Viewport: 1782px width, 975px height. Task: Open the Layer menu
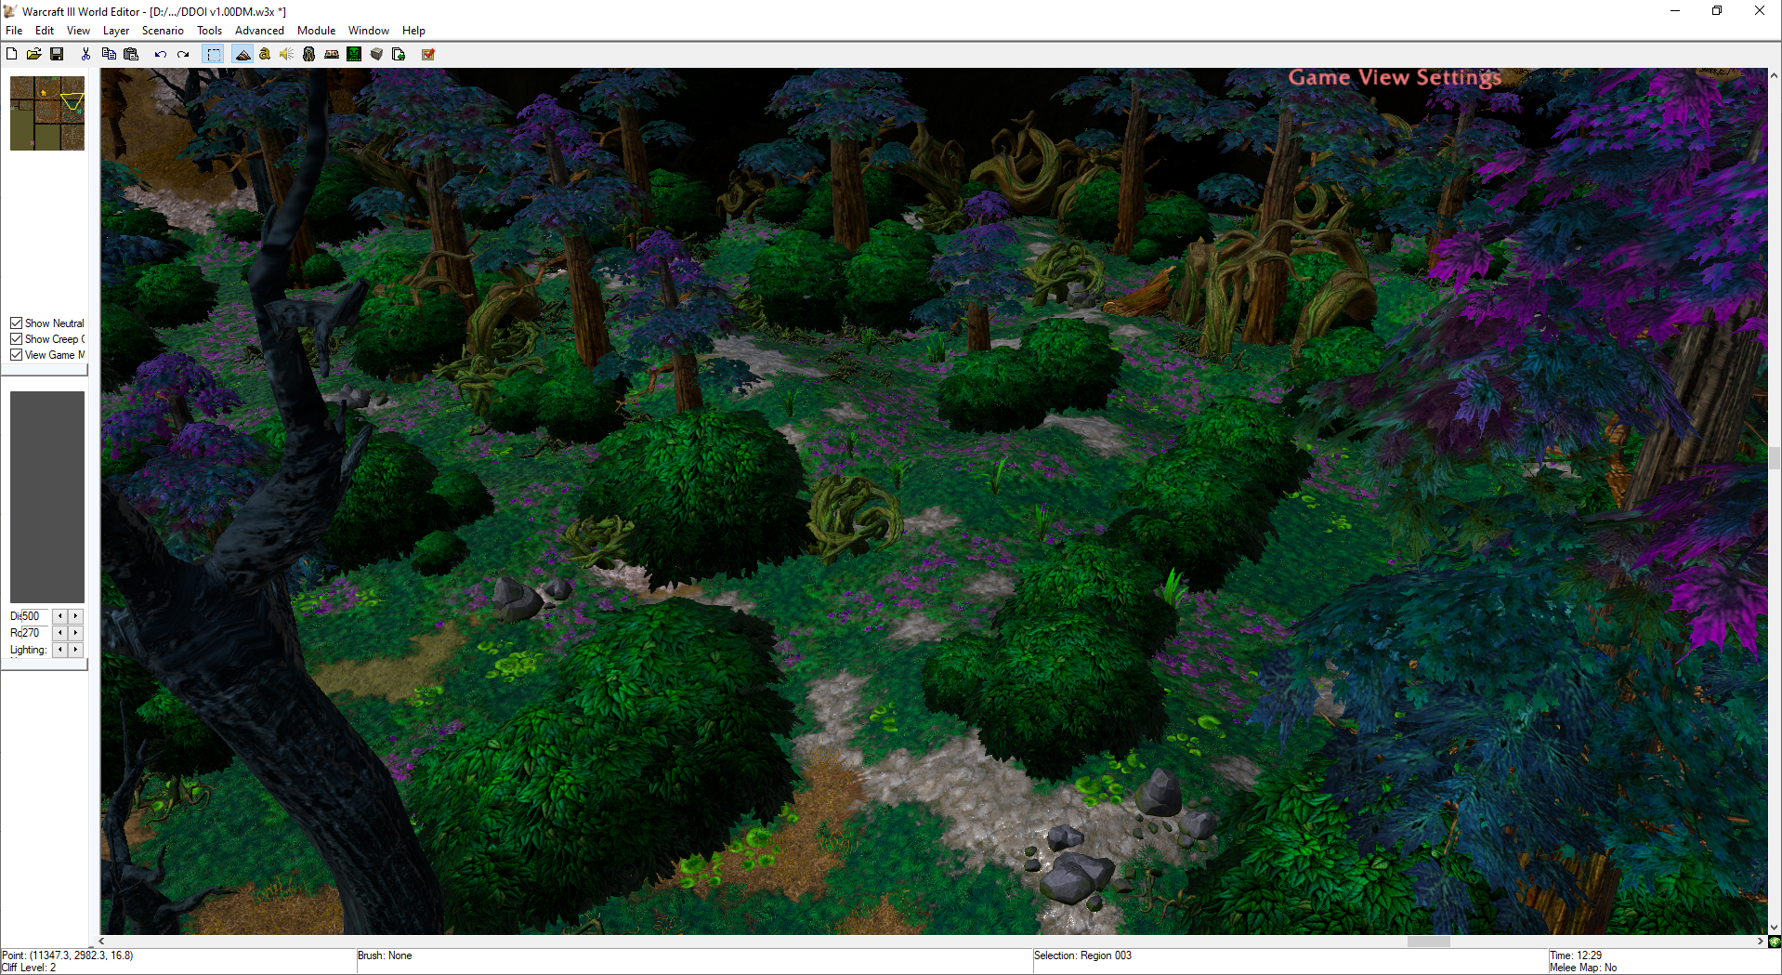(116, 31)
